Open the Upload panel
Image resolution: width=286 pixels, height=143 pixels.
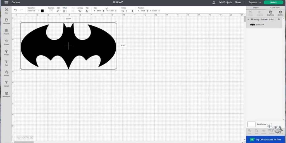pyautogui.click(x=6, y=84)
